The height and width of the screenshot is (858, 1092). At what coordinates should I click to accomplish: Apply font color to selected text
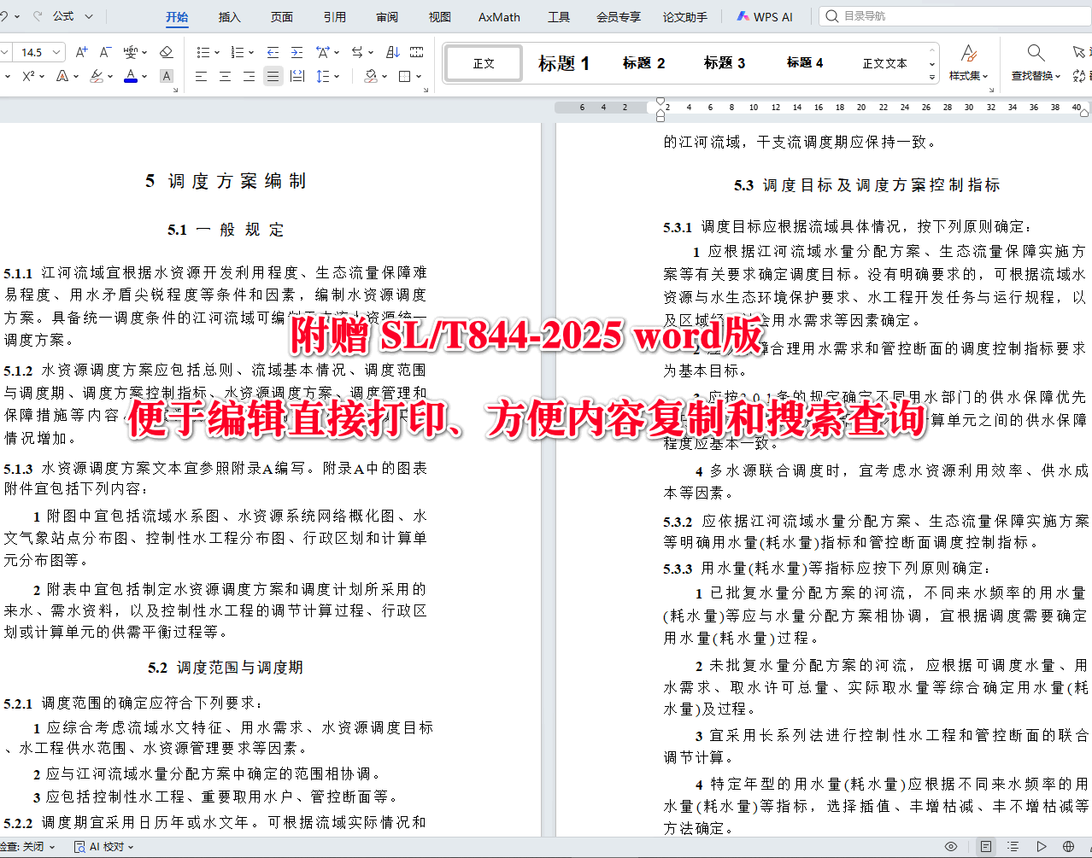point(131,76)
